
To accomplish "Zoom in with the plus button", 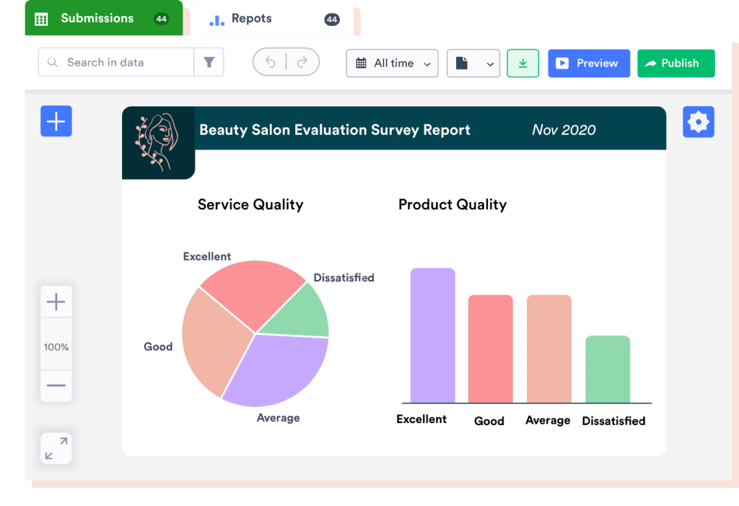I will [x=56, y=302].
